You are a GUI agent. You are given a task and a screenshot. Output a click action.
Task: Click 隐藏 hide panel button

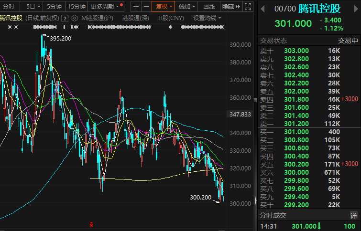231,7
